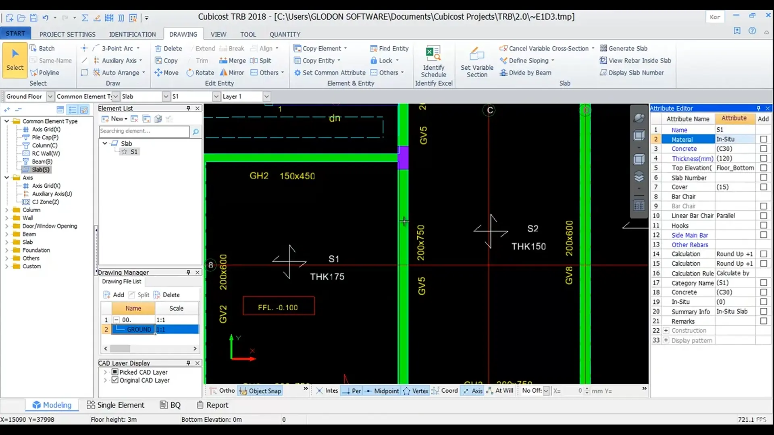This screenshot has height=435, width=774.
Task: Switch to the QUANTITY ribbon tab
Action: click(x=285, y=34)
